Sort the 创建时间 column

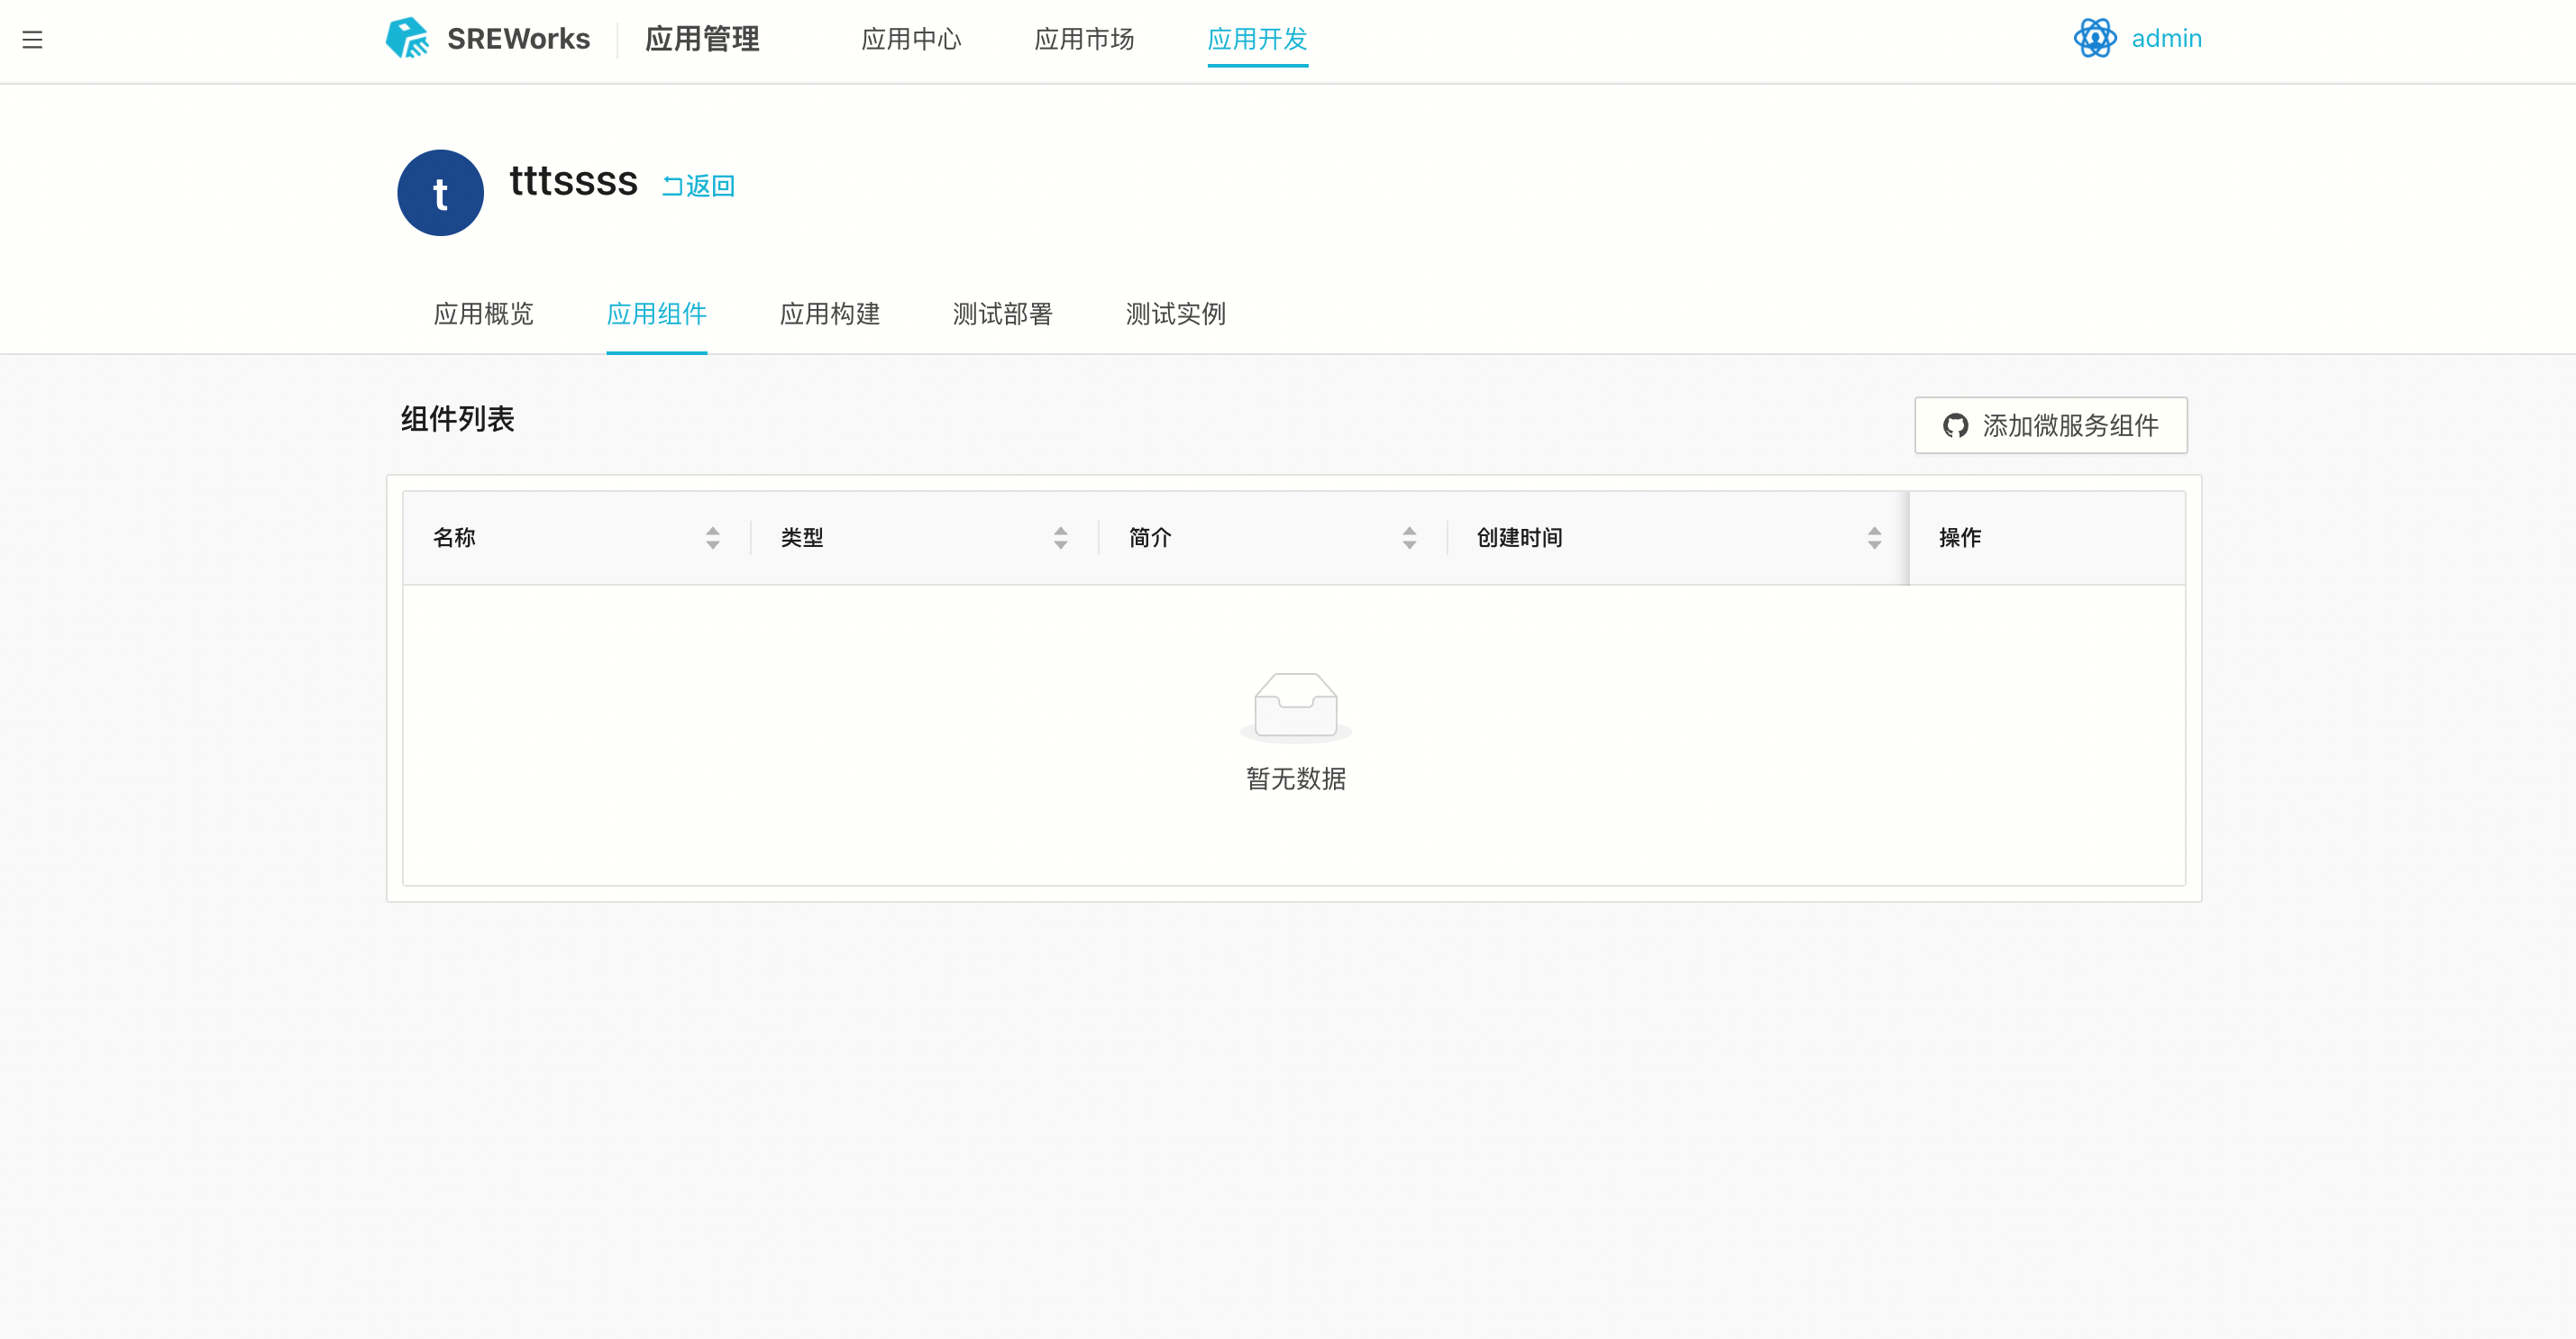click(1873, 538)
